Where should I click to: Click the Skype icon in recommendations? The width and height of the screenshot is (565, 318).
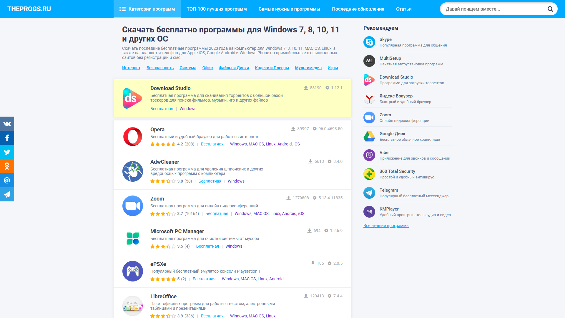tap(369, 42)
